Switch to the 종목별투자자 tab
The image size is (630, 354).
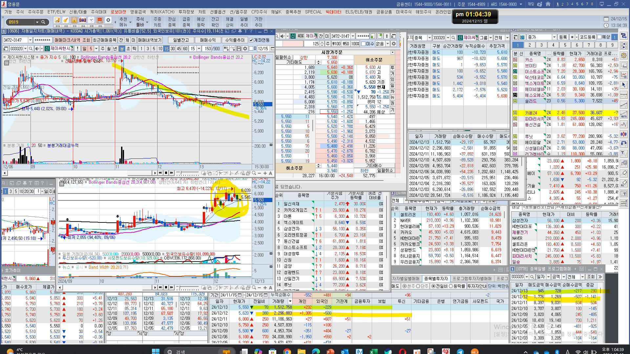click(x=436, y=279)
